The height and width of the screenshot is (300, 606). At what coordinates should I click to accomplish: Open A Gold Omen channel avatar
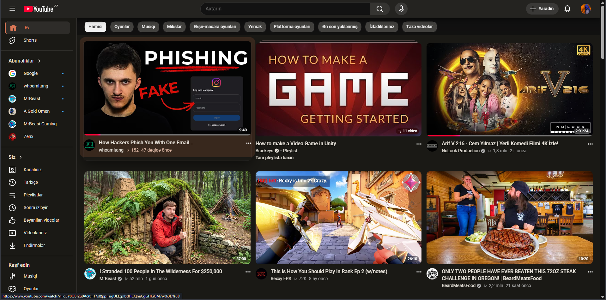[12, 111]
